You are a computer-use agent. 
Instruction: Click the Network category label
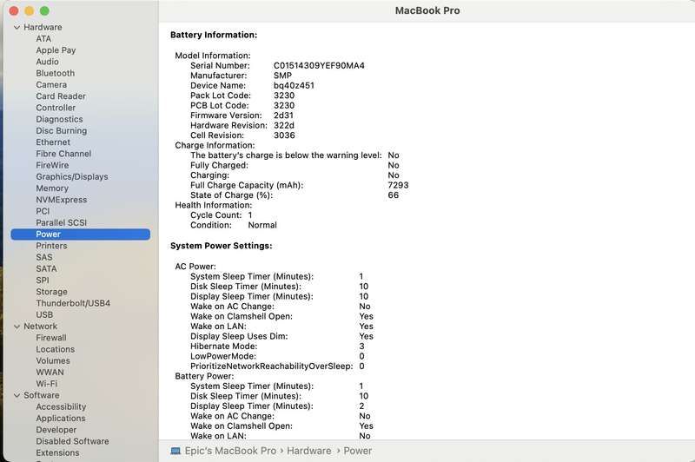pos(41,327)
